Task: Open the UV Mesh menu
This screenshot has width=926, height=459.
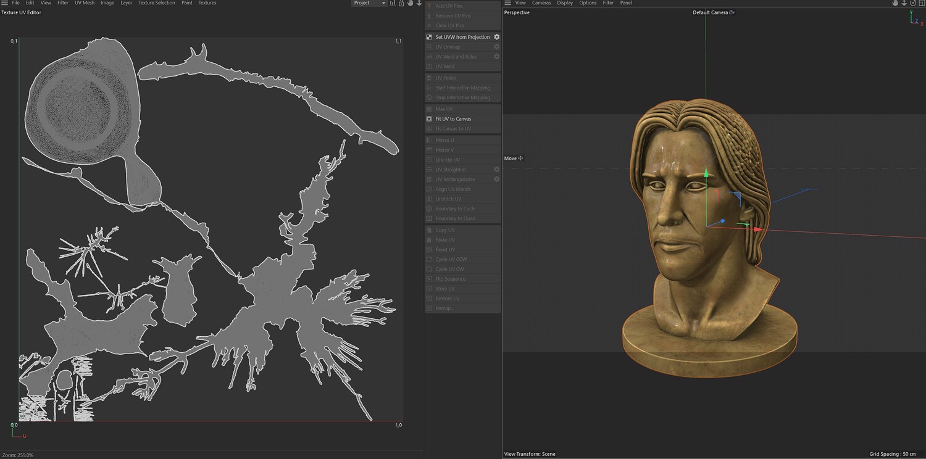Action: (85, 3)
